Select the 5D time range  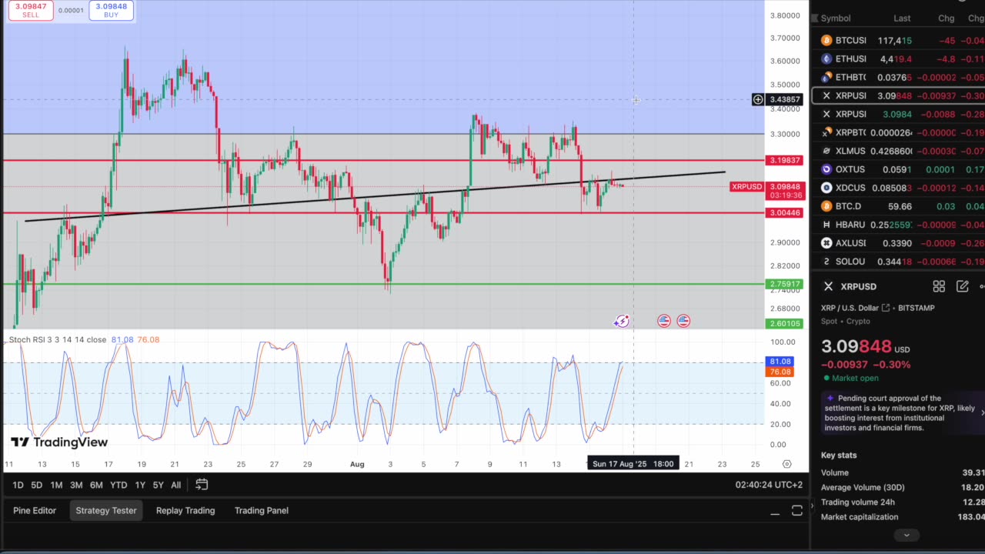[36, 485]
